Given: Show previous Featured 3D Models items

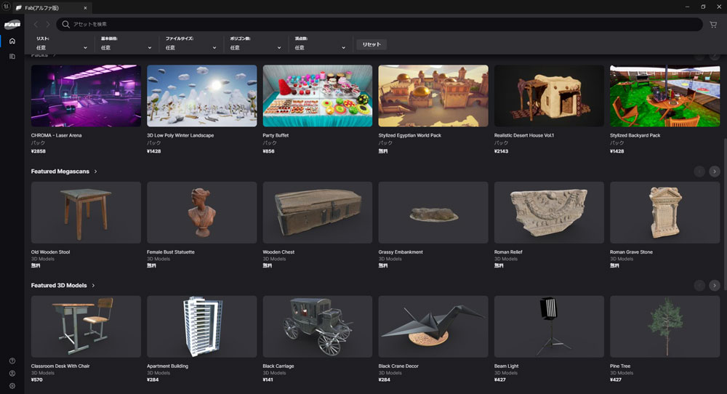Looking at the screenshot, I should (699, 286).
